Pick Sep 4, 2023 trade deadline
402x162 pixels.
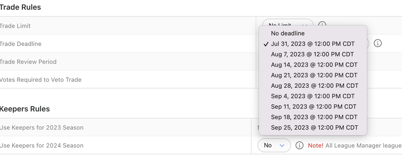pos(313,96)
